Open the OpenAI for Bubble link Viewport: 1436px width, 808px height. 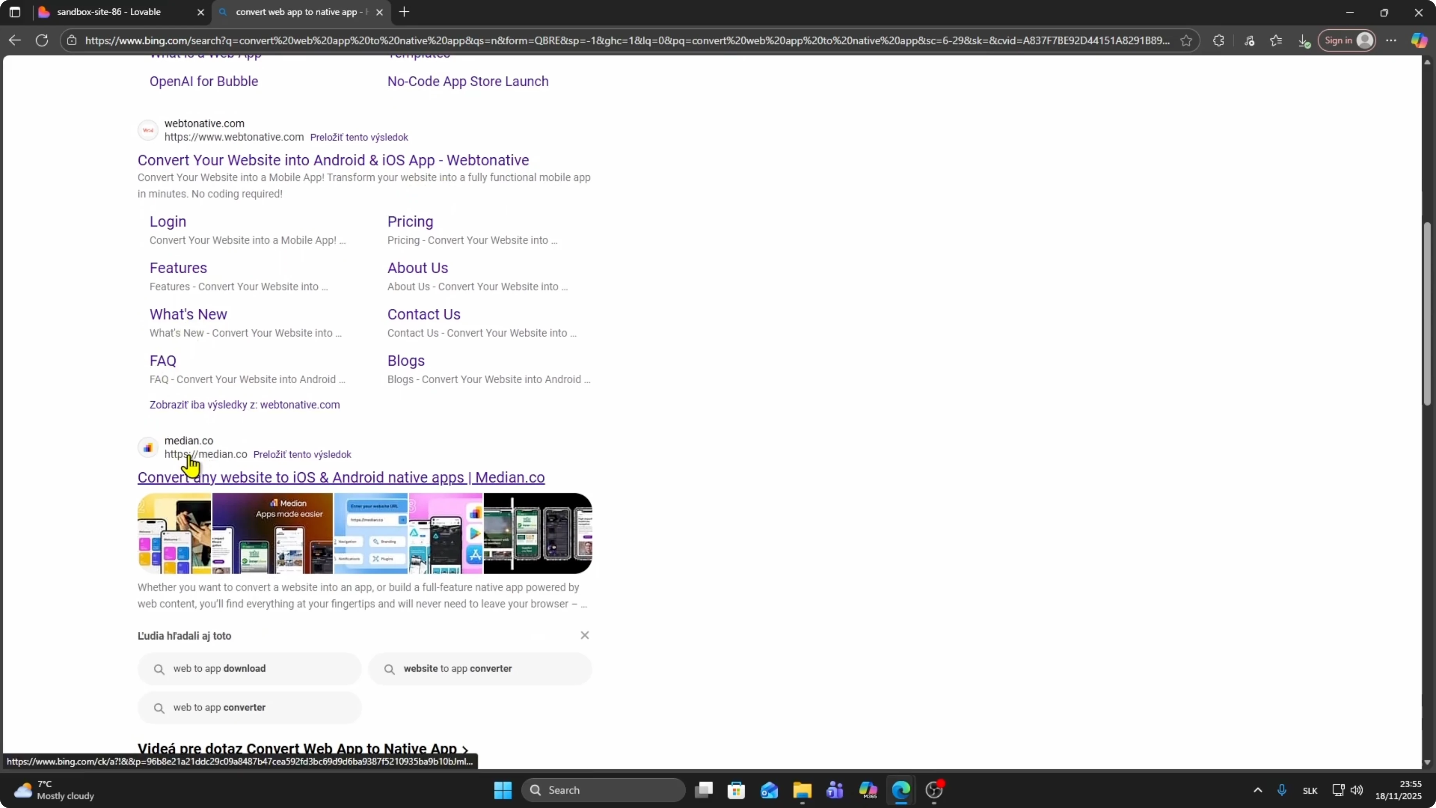tap(203, 82)
